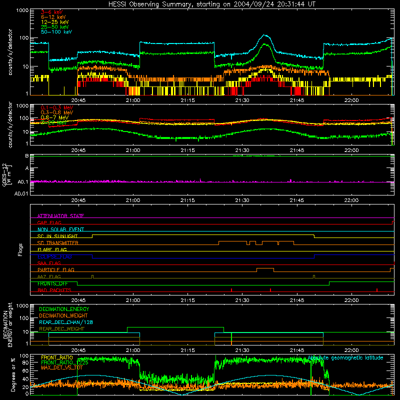Screen dimensions: 400x400
Task: Click the FLARE_FLAG label
Action: 52,249
